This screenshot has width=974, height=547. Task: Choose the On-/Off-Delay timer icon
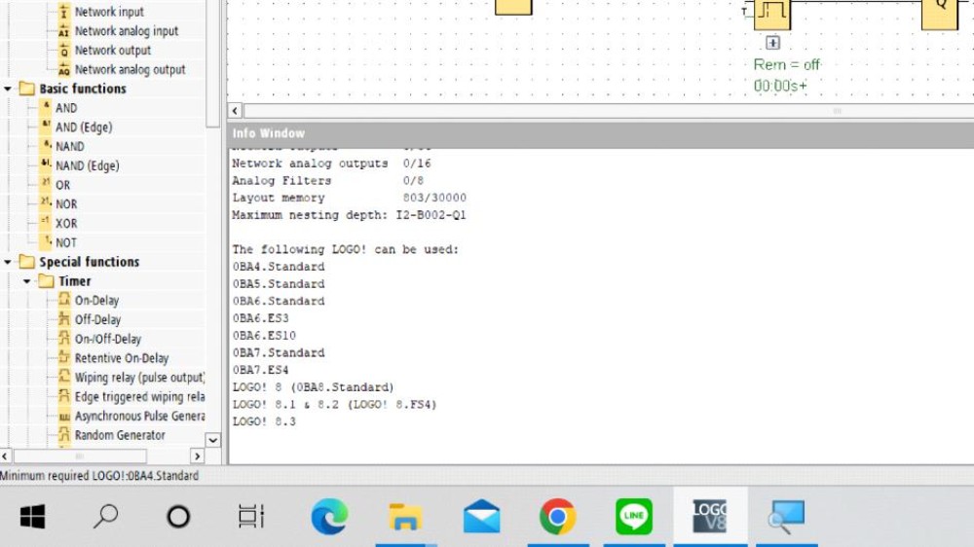pyautogui.click(x=64, y=339)
